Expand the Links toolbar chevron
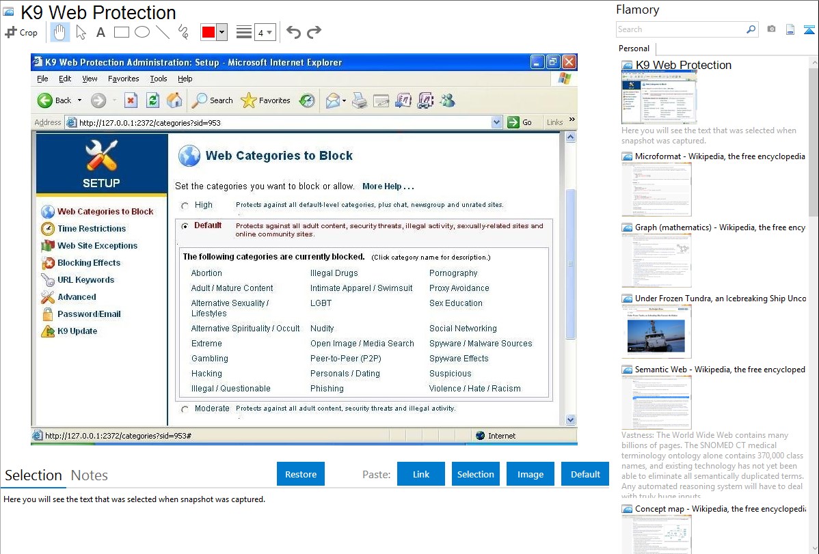Viewport: 819px width, 554px height. pyautogui.click(x=572, y=120)
